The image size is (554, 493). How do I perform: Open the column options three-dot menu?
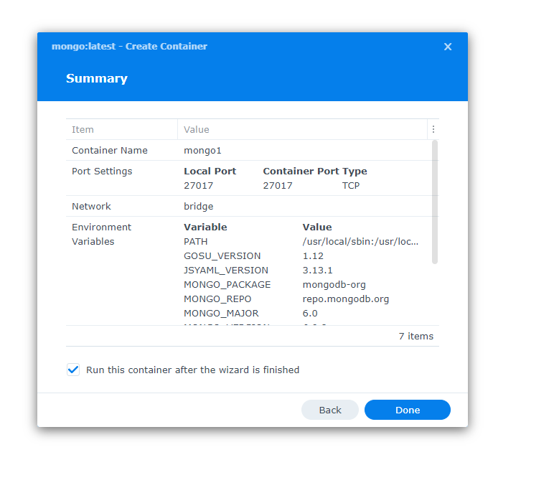point(433,130)
